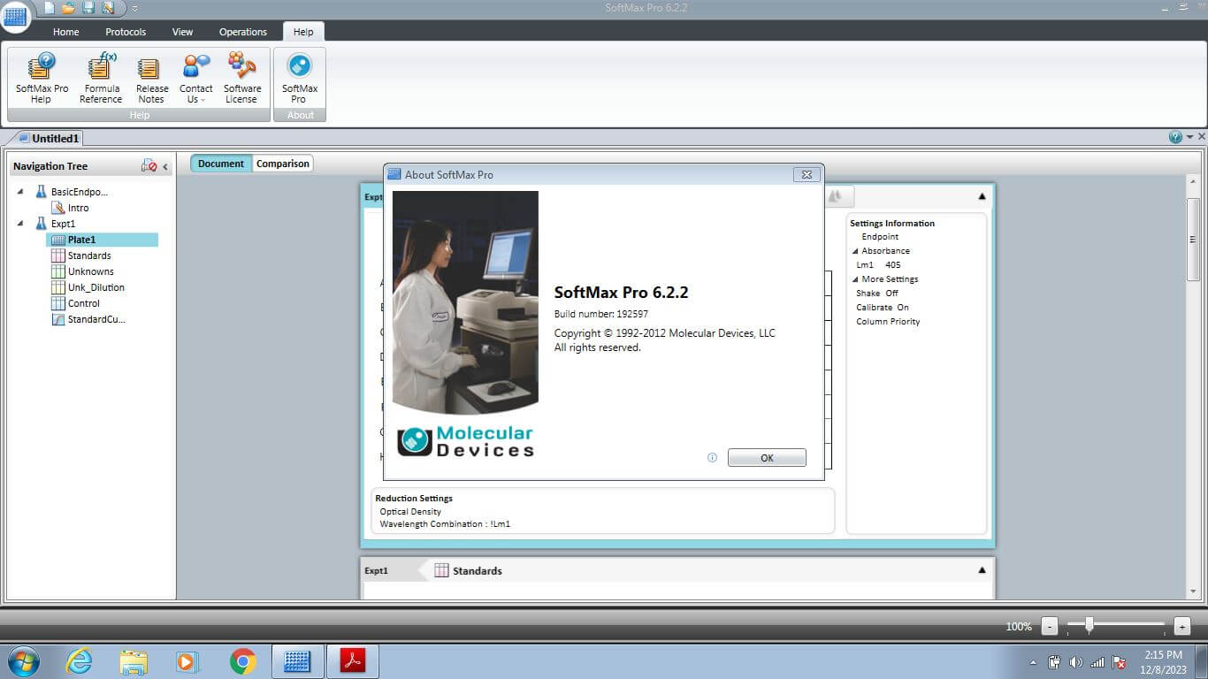Screen dimensions: 1208x679
Task: Switch to the Home ribbon tab
Action: click(x=65, y=32)
